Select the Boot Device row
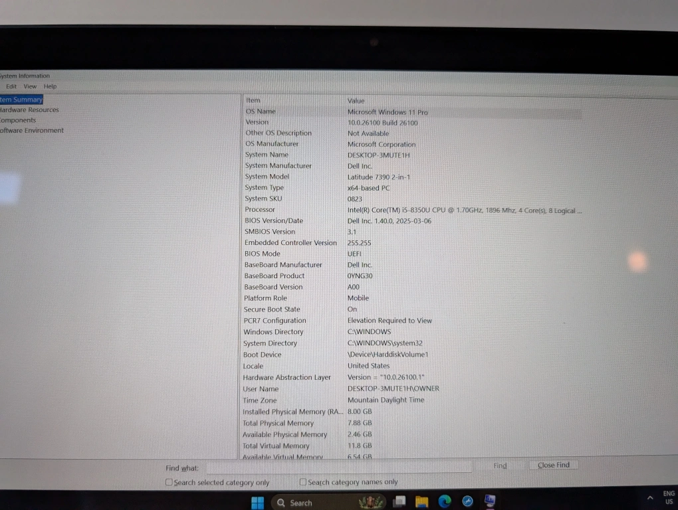 tap(413, 355)
